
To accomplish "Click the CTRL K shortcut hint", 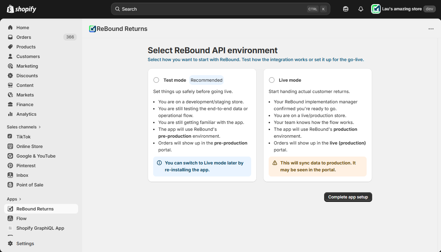I will (317, 9).
